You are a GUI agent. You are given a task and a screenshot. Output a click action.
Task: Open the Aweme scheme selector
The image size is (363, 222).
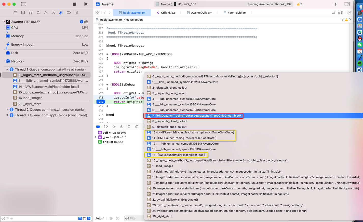point(163,4)
